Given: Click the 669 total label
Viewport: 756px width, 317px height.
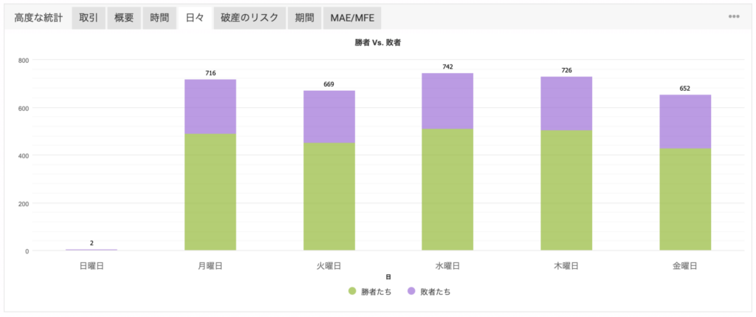Looking at the screenshot, I should click(x=329, y=84).
